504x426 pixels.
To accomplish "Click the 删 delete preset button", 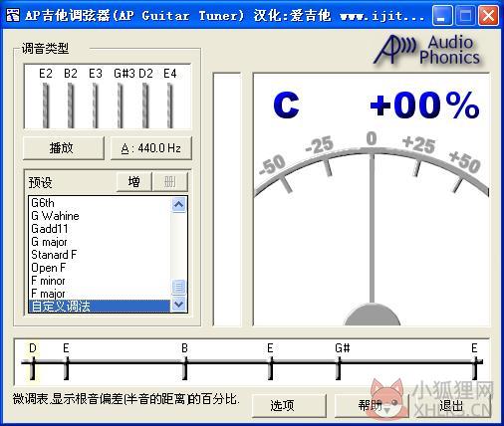I will point(170,182).
